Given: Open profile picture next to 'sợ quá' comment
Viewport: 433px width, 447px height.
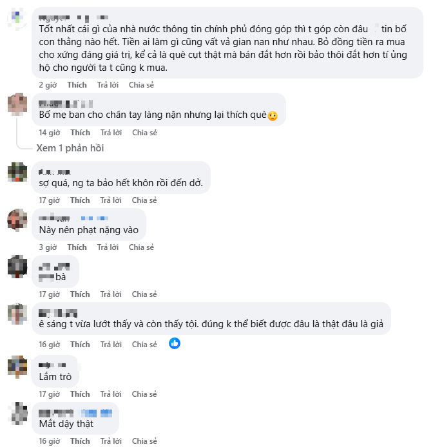Looking at the screenshot, I should 17,173.
